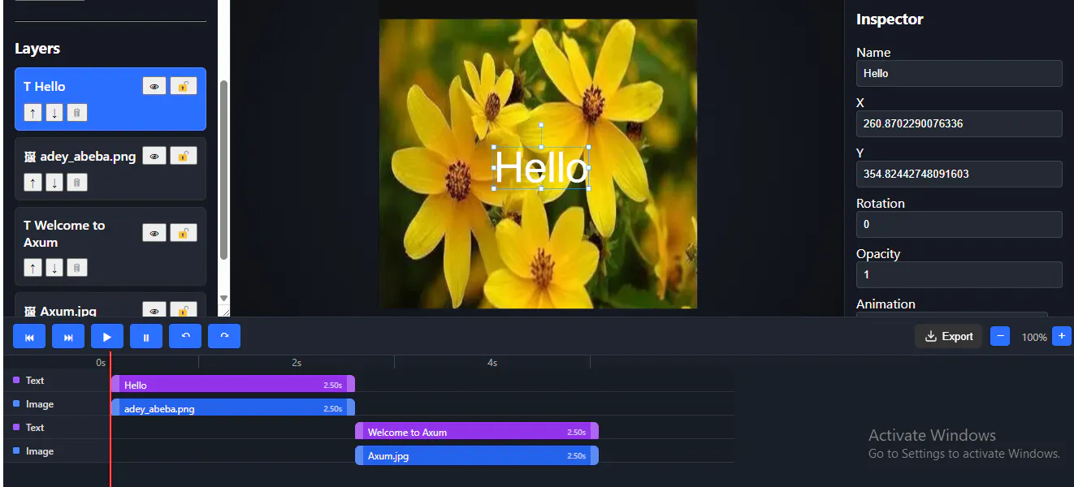Delete the Welcome to Axum layer
The image size is (1074, 487).
[77, 267]
